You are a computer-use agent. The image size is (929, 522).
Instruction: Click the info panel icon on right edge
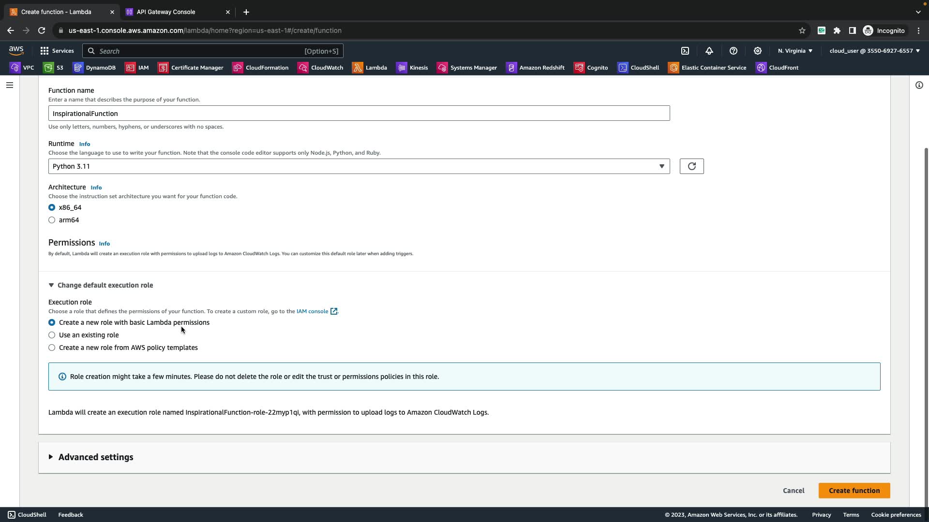tap(919, 85)
